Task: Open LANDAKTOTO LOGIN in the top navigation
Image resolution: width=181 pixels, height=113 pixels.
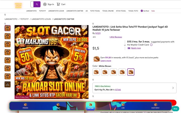Action: tap(56, 11)
